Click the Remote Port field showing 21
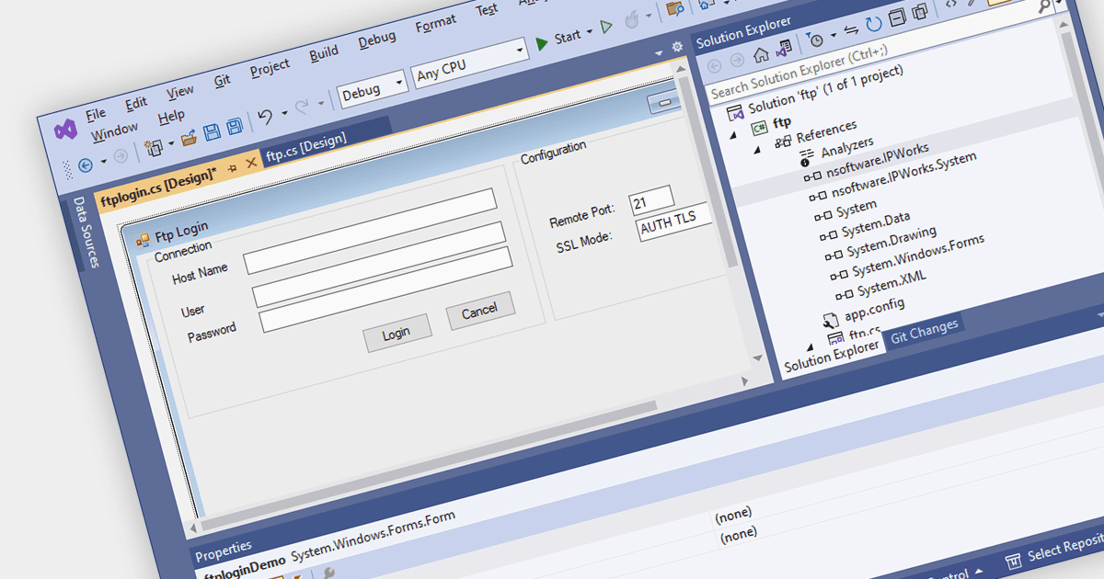 tap(652, 201)
